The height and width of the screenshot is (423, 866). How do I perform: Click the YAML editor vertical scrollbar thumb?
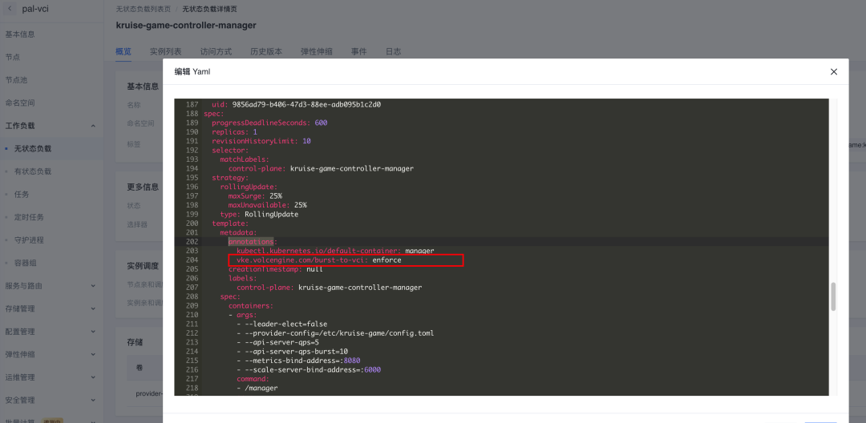coord(833,296)
